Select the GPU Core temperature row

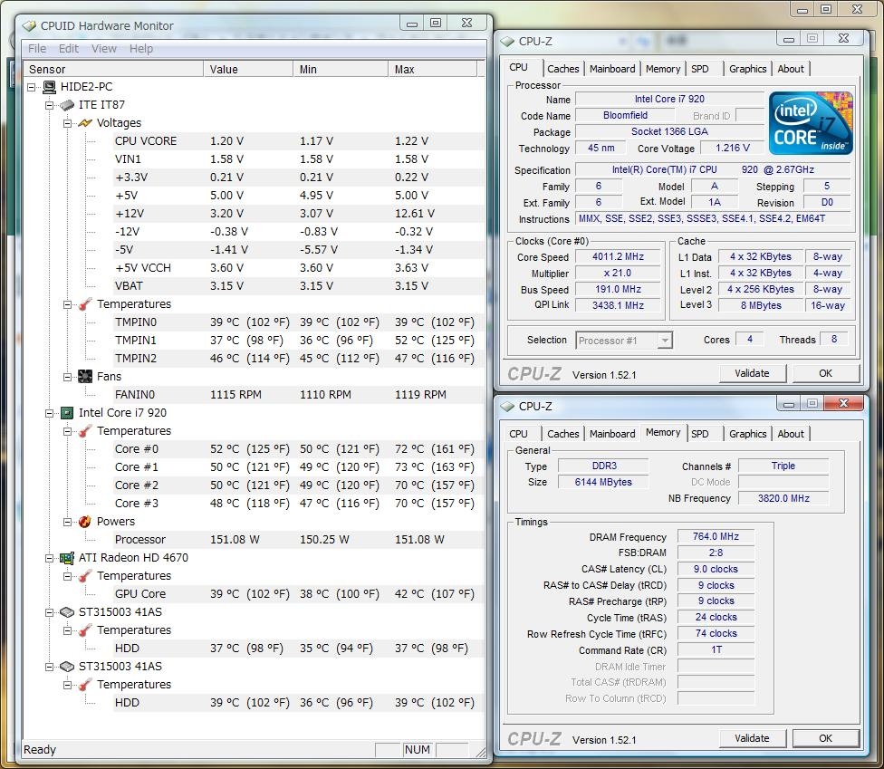(299, 593)
